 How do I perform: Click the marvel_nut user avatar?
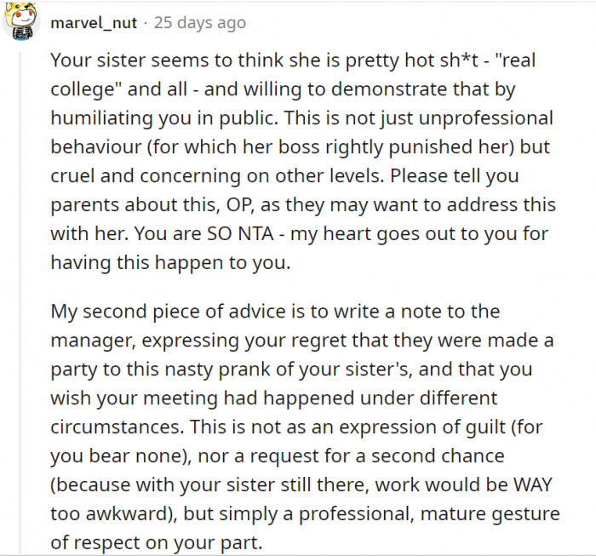(x=21, y=22)
